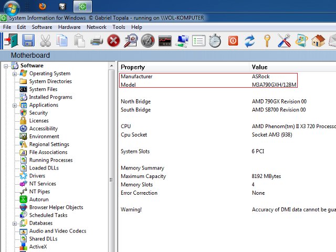The width and height of the screenshot is (336, 252).
Task: Expand the Databases tree node
Action: coord(15,223)
